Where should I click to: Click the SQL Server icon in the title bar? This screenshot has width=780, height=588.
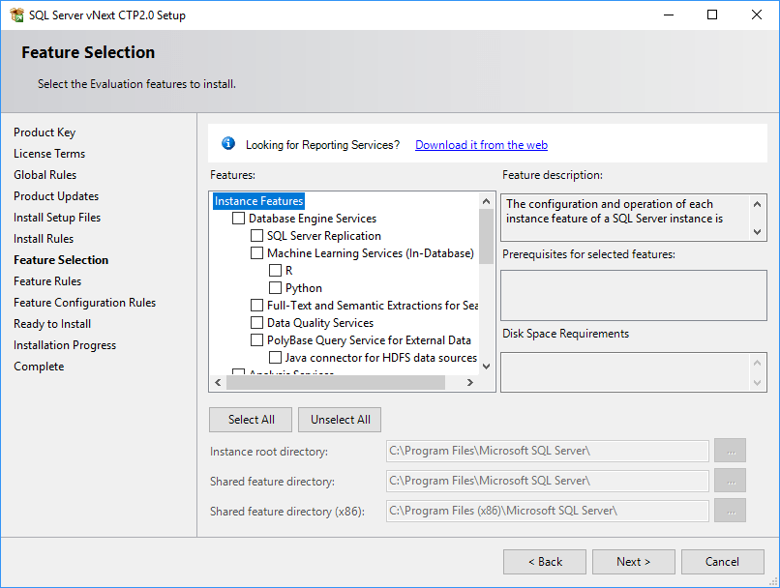pyautogui.click(x=15, y=15)
